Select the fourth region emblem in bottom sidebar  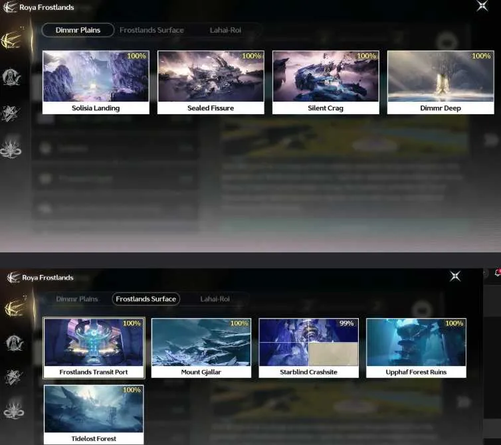click(14, 410)
